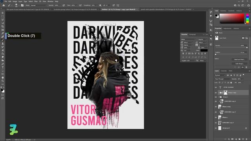Click the Background layer thumbnail
Screen dimensions: 251x141
(220, 128)
